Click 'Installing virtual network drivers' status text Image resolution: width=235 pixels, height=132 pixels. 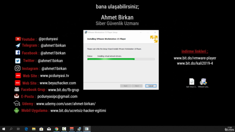click(109, 56)
